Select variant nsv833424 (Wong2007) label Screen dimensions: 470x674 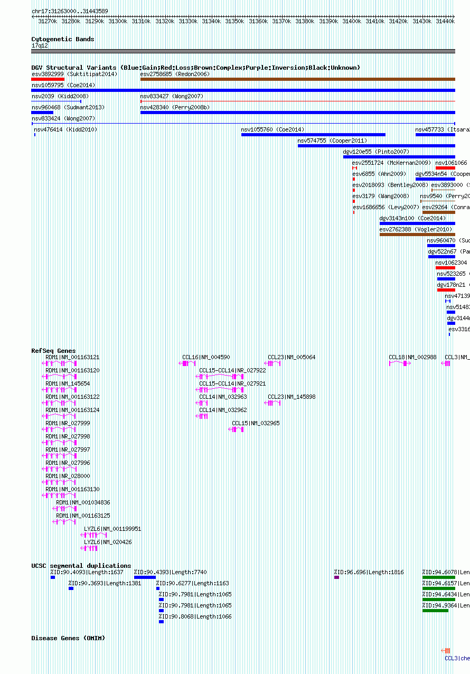click(63, 118)
